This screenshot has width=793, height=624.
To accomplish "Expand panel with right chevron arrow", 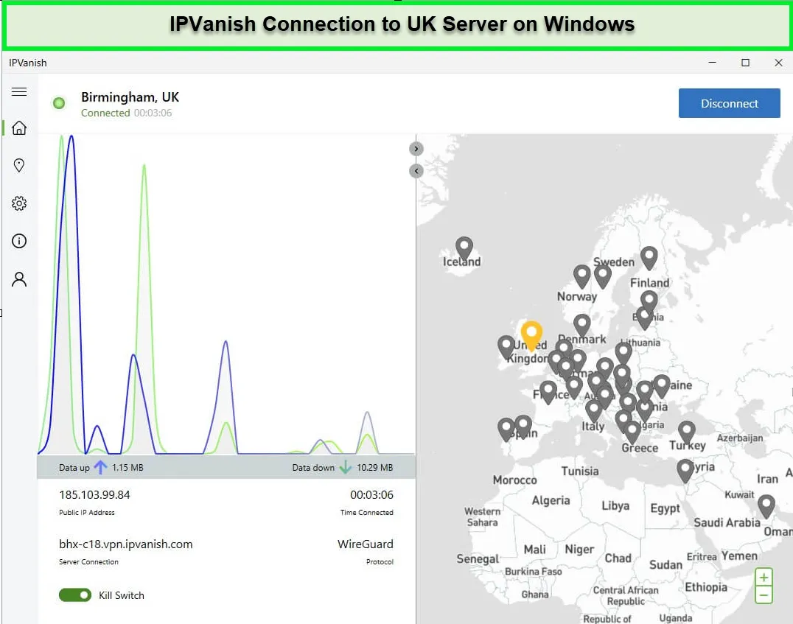I will 416,149.
